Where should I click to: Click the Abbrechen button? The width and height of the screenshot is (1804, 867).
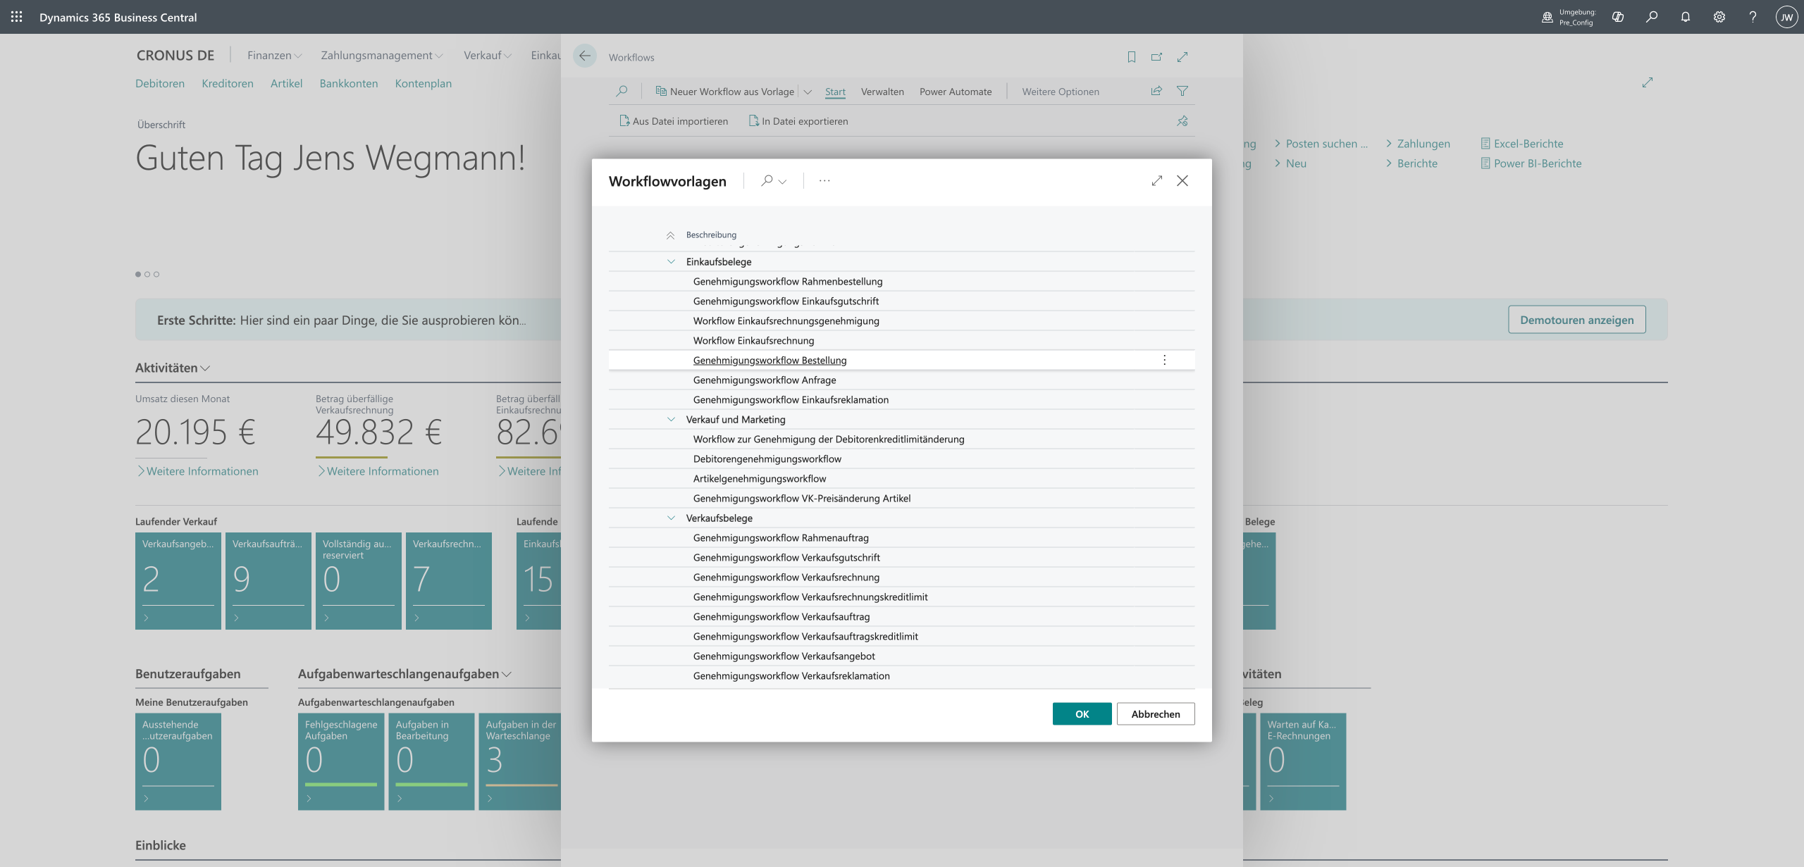pos(1155,713)
